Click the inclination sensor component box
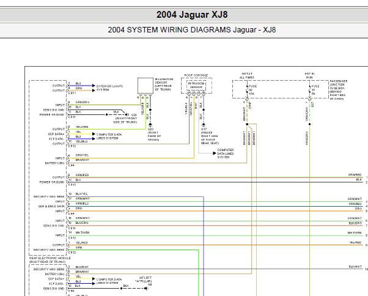Image resolution: width=368 pixels, height=296 pixels. point(145,86)
